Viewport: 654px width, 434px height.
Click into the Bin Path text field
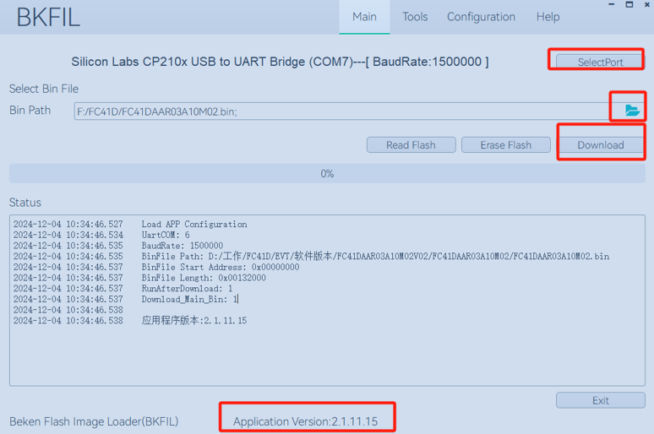338,111
